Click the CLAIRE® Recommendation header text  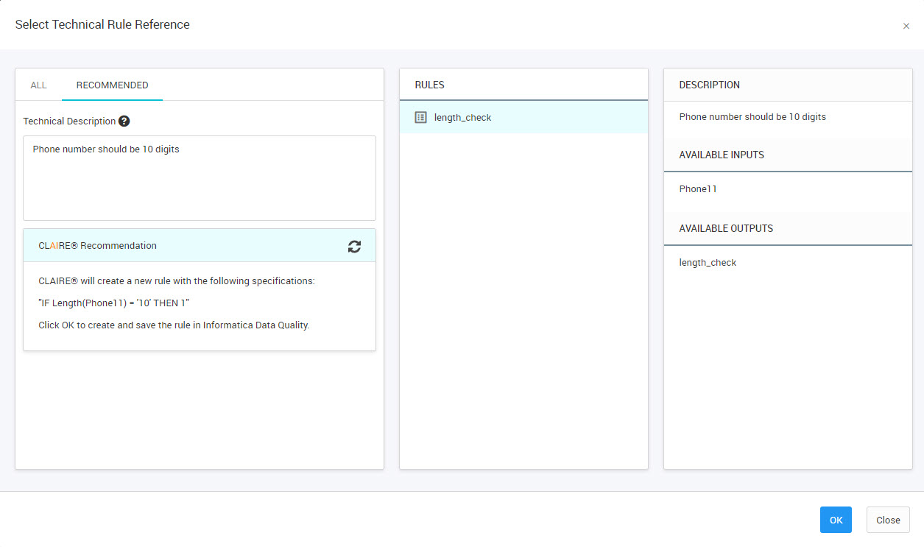(97, 246)
